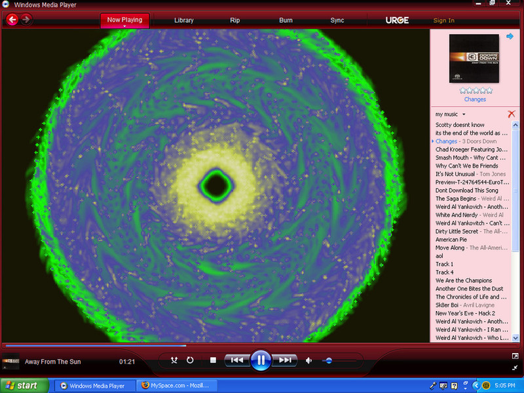Toggle shuffle playback icon
Image resolution: width=524 pixels, height=393 pixels.
point(174,360)
